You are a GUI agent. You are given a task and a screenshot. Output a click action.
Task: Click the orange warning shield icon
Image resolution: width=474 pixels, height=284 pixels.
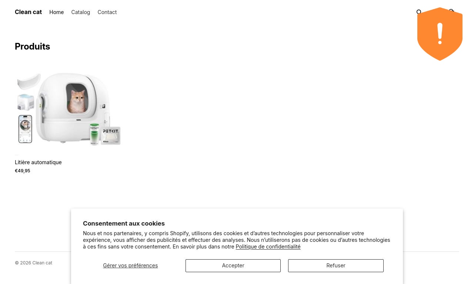pos(440,34)
